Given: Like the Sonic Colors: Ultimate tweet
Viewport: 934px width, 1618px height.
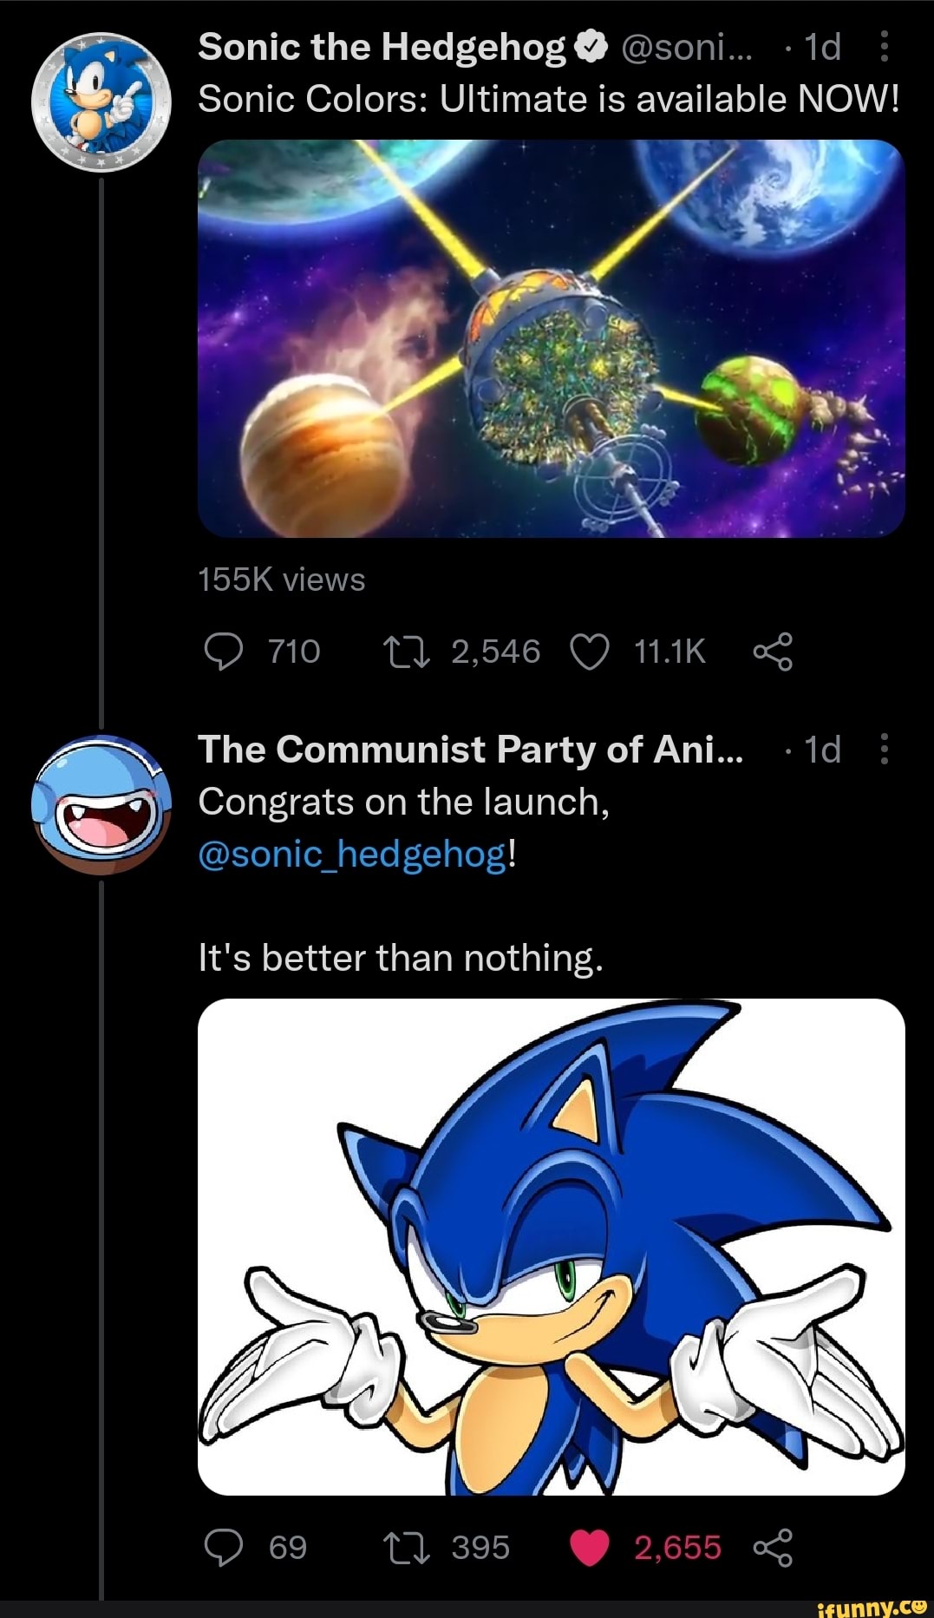Looking at the screenshot, I should (x=591, y=652).
